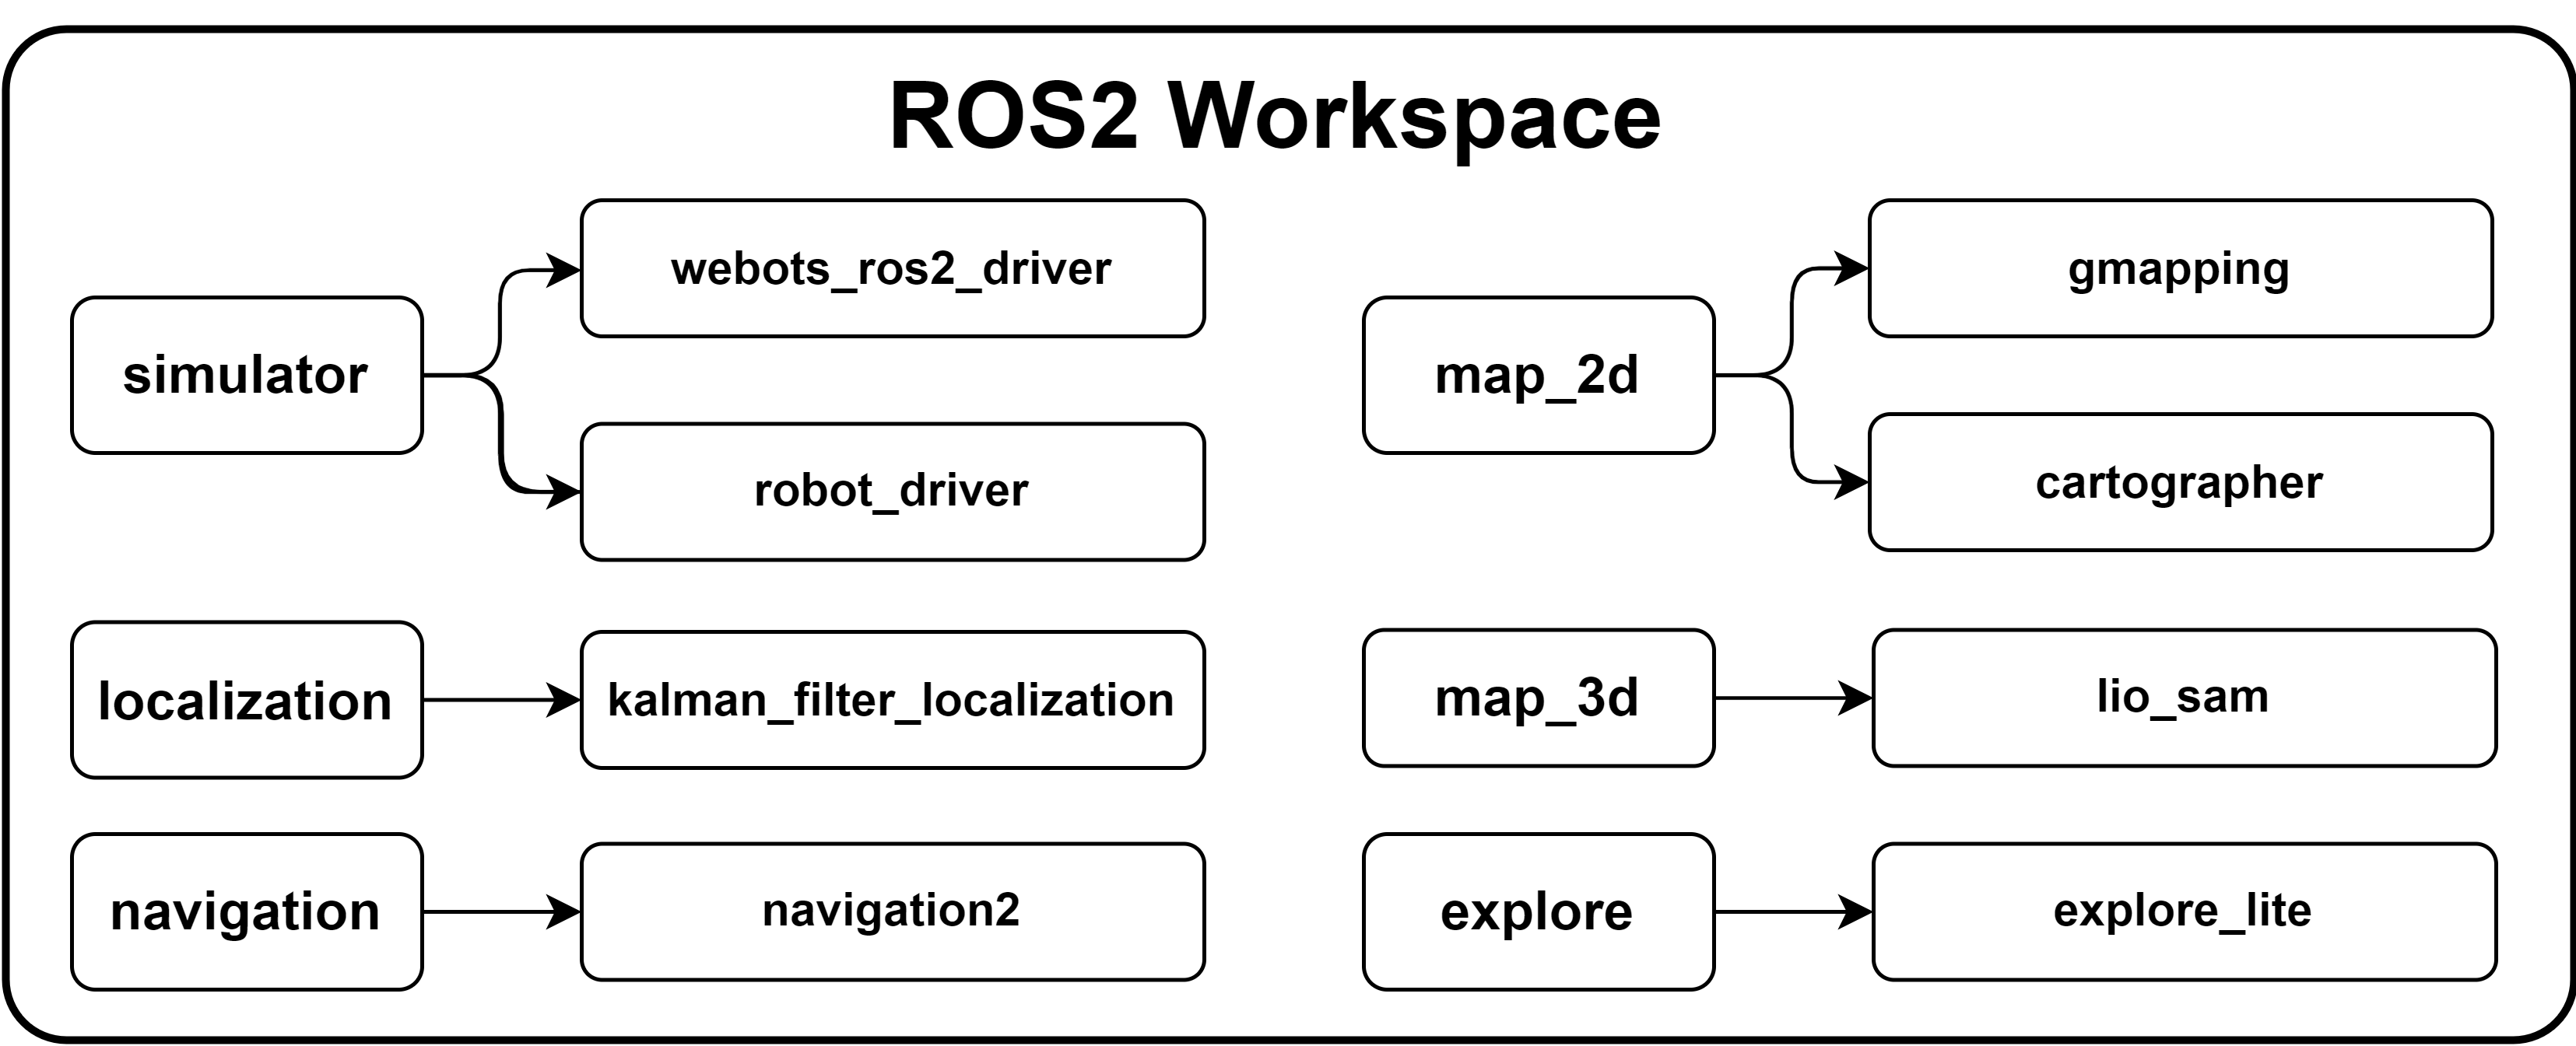Click arrowhead pointing to webots_ros2_driver
The image size is (2576, 1046).
pos(564,270)
